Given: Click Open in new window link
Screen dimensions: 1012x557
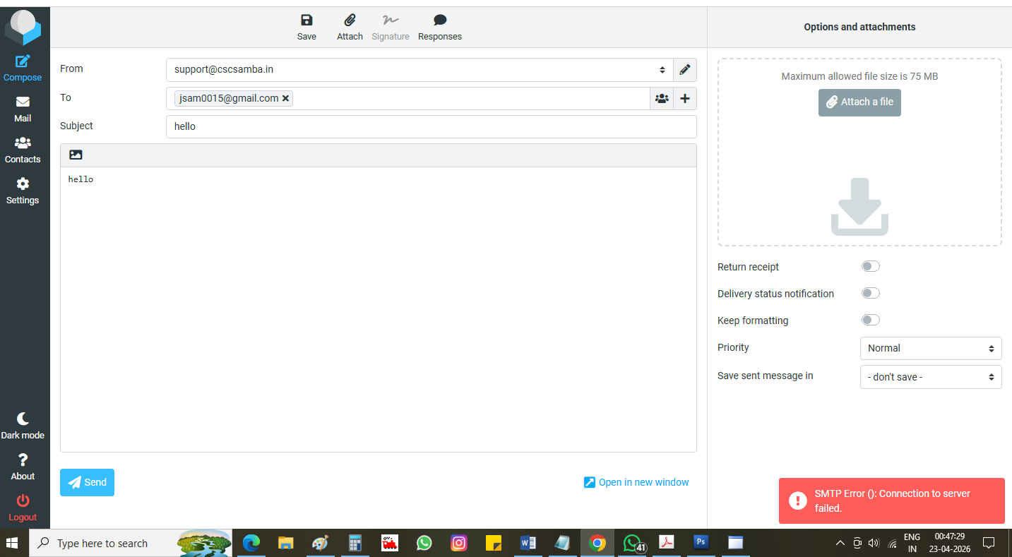Looking at the screenshot, I should coord(636,482).
